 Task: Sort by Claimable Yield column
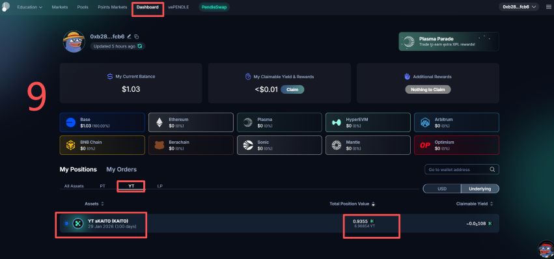[x=474, y=204]
